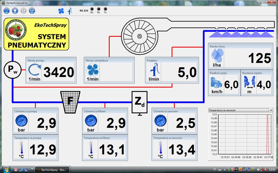Screen dimensions: 278x173
Task: Show hidden tray icons arrow
Action: click(225, 170)
